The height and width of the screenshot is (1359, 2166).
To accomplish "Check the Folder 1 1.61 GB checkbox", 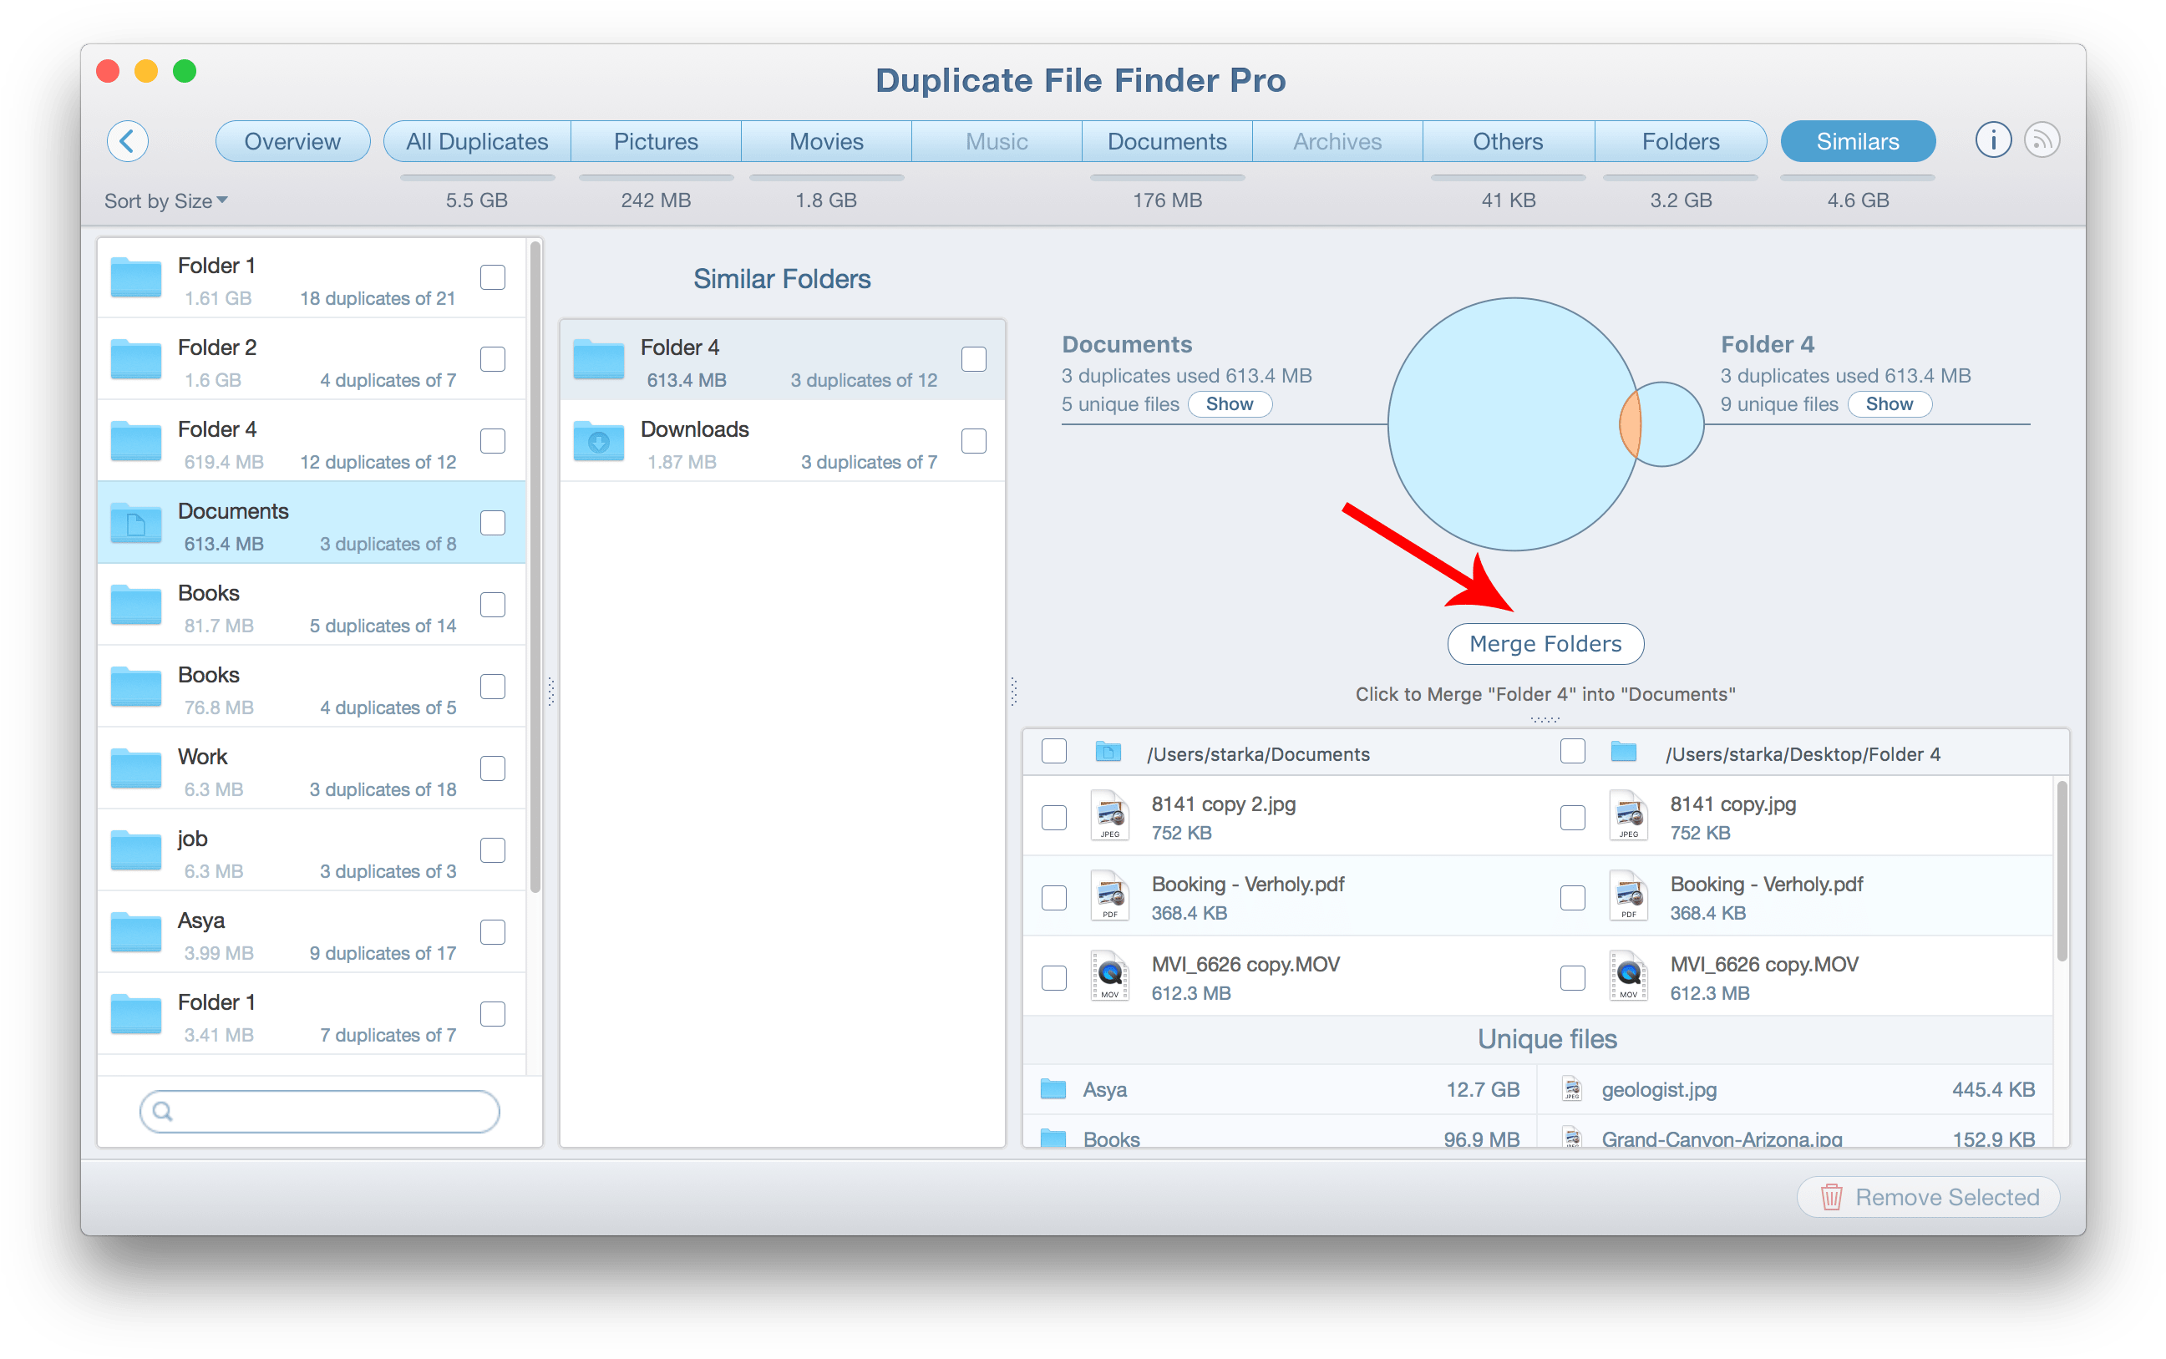I will [x=493, y=278].
